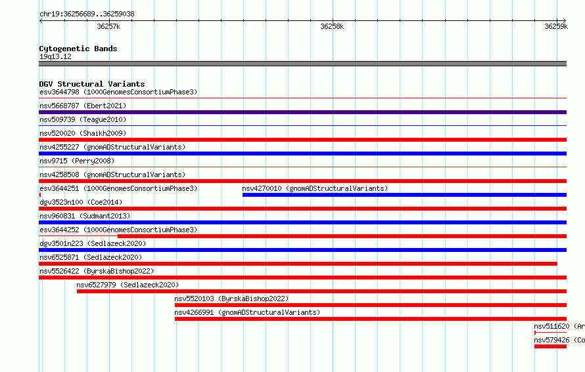Screen dimensions: 585x372
Task: Click the nsv5520103 red variant bar
Action: pyautogui.click(x=371, y=305)
